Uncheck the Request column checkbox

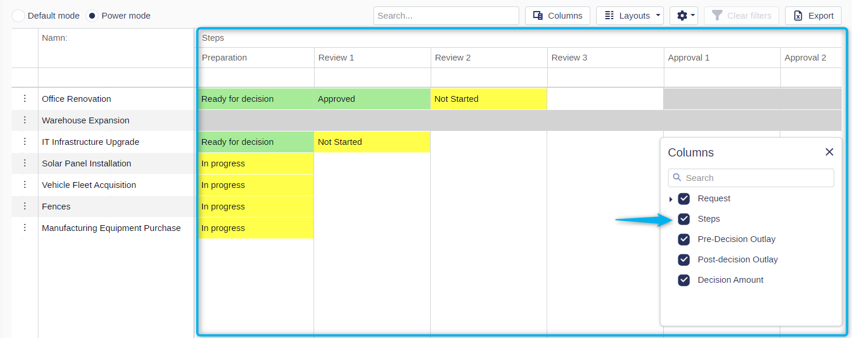(684, 198)
